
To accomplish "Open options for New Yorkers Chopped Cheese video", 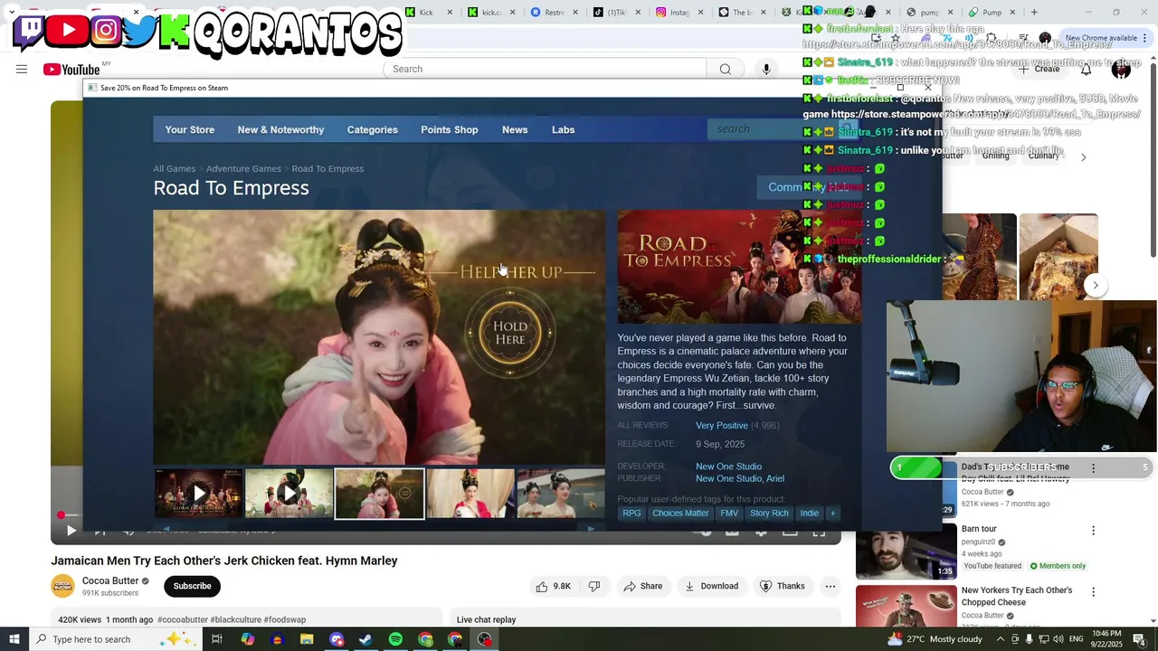I will [x=1093, y=592].
